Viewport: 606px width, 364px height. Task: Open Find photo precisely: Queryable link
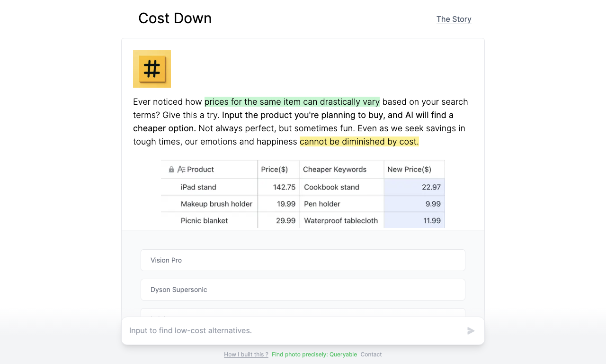coord(314,355)
